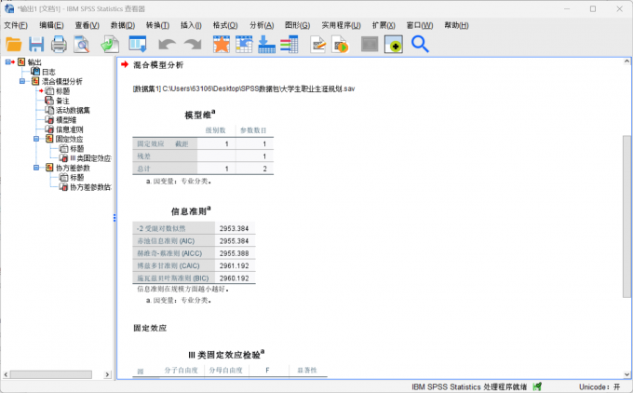Click the Save floppy disk icon
The image size is (633, 393).
pyautogui.click(x=36, y=44)
